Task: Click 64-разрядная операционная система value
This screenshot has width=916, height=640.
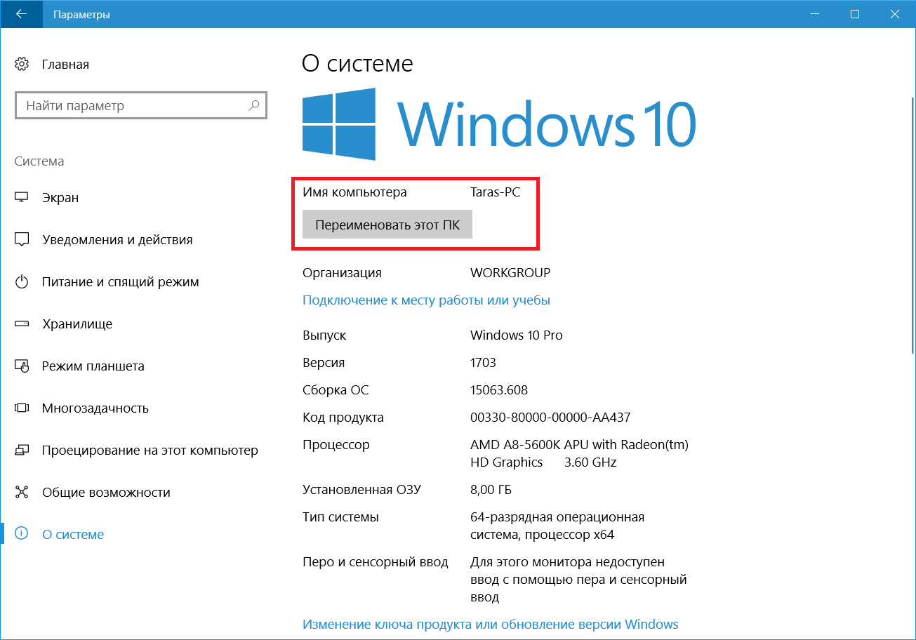Action: tap(557, 526)
